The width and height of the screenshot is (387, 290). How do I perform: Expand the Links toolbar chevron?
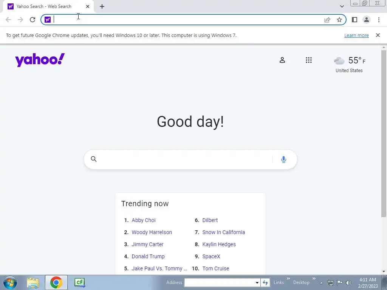288,279
